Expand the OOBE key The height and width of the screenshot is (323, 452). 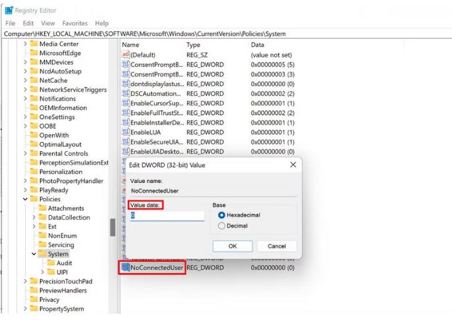coord(25,126)
